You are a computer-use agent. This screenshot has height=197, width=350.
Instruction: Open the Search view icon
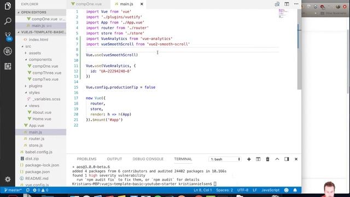click(8, 21)
